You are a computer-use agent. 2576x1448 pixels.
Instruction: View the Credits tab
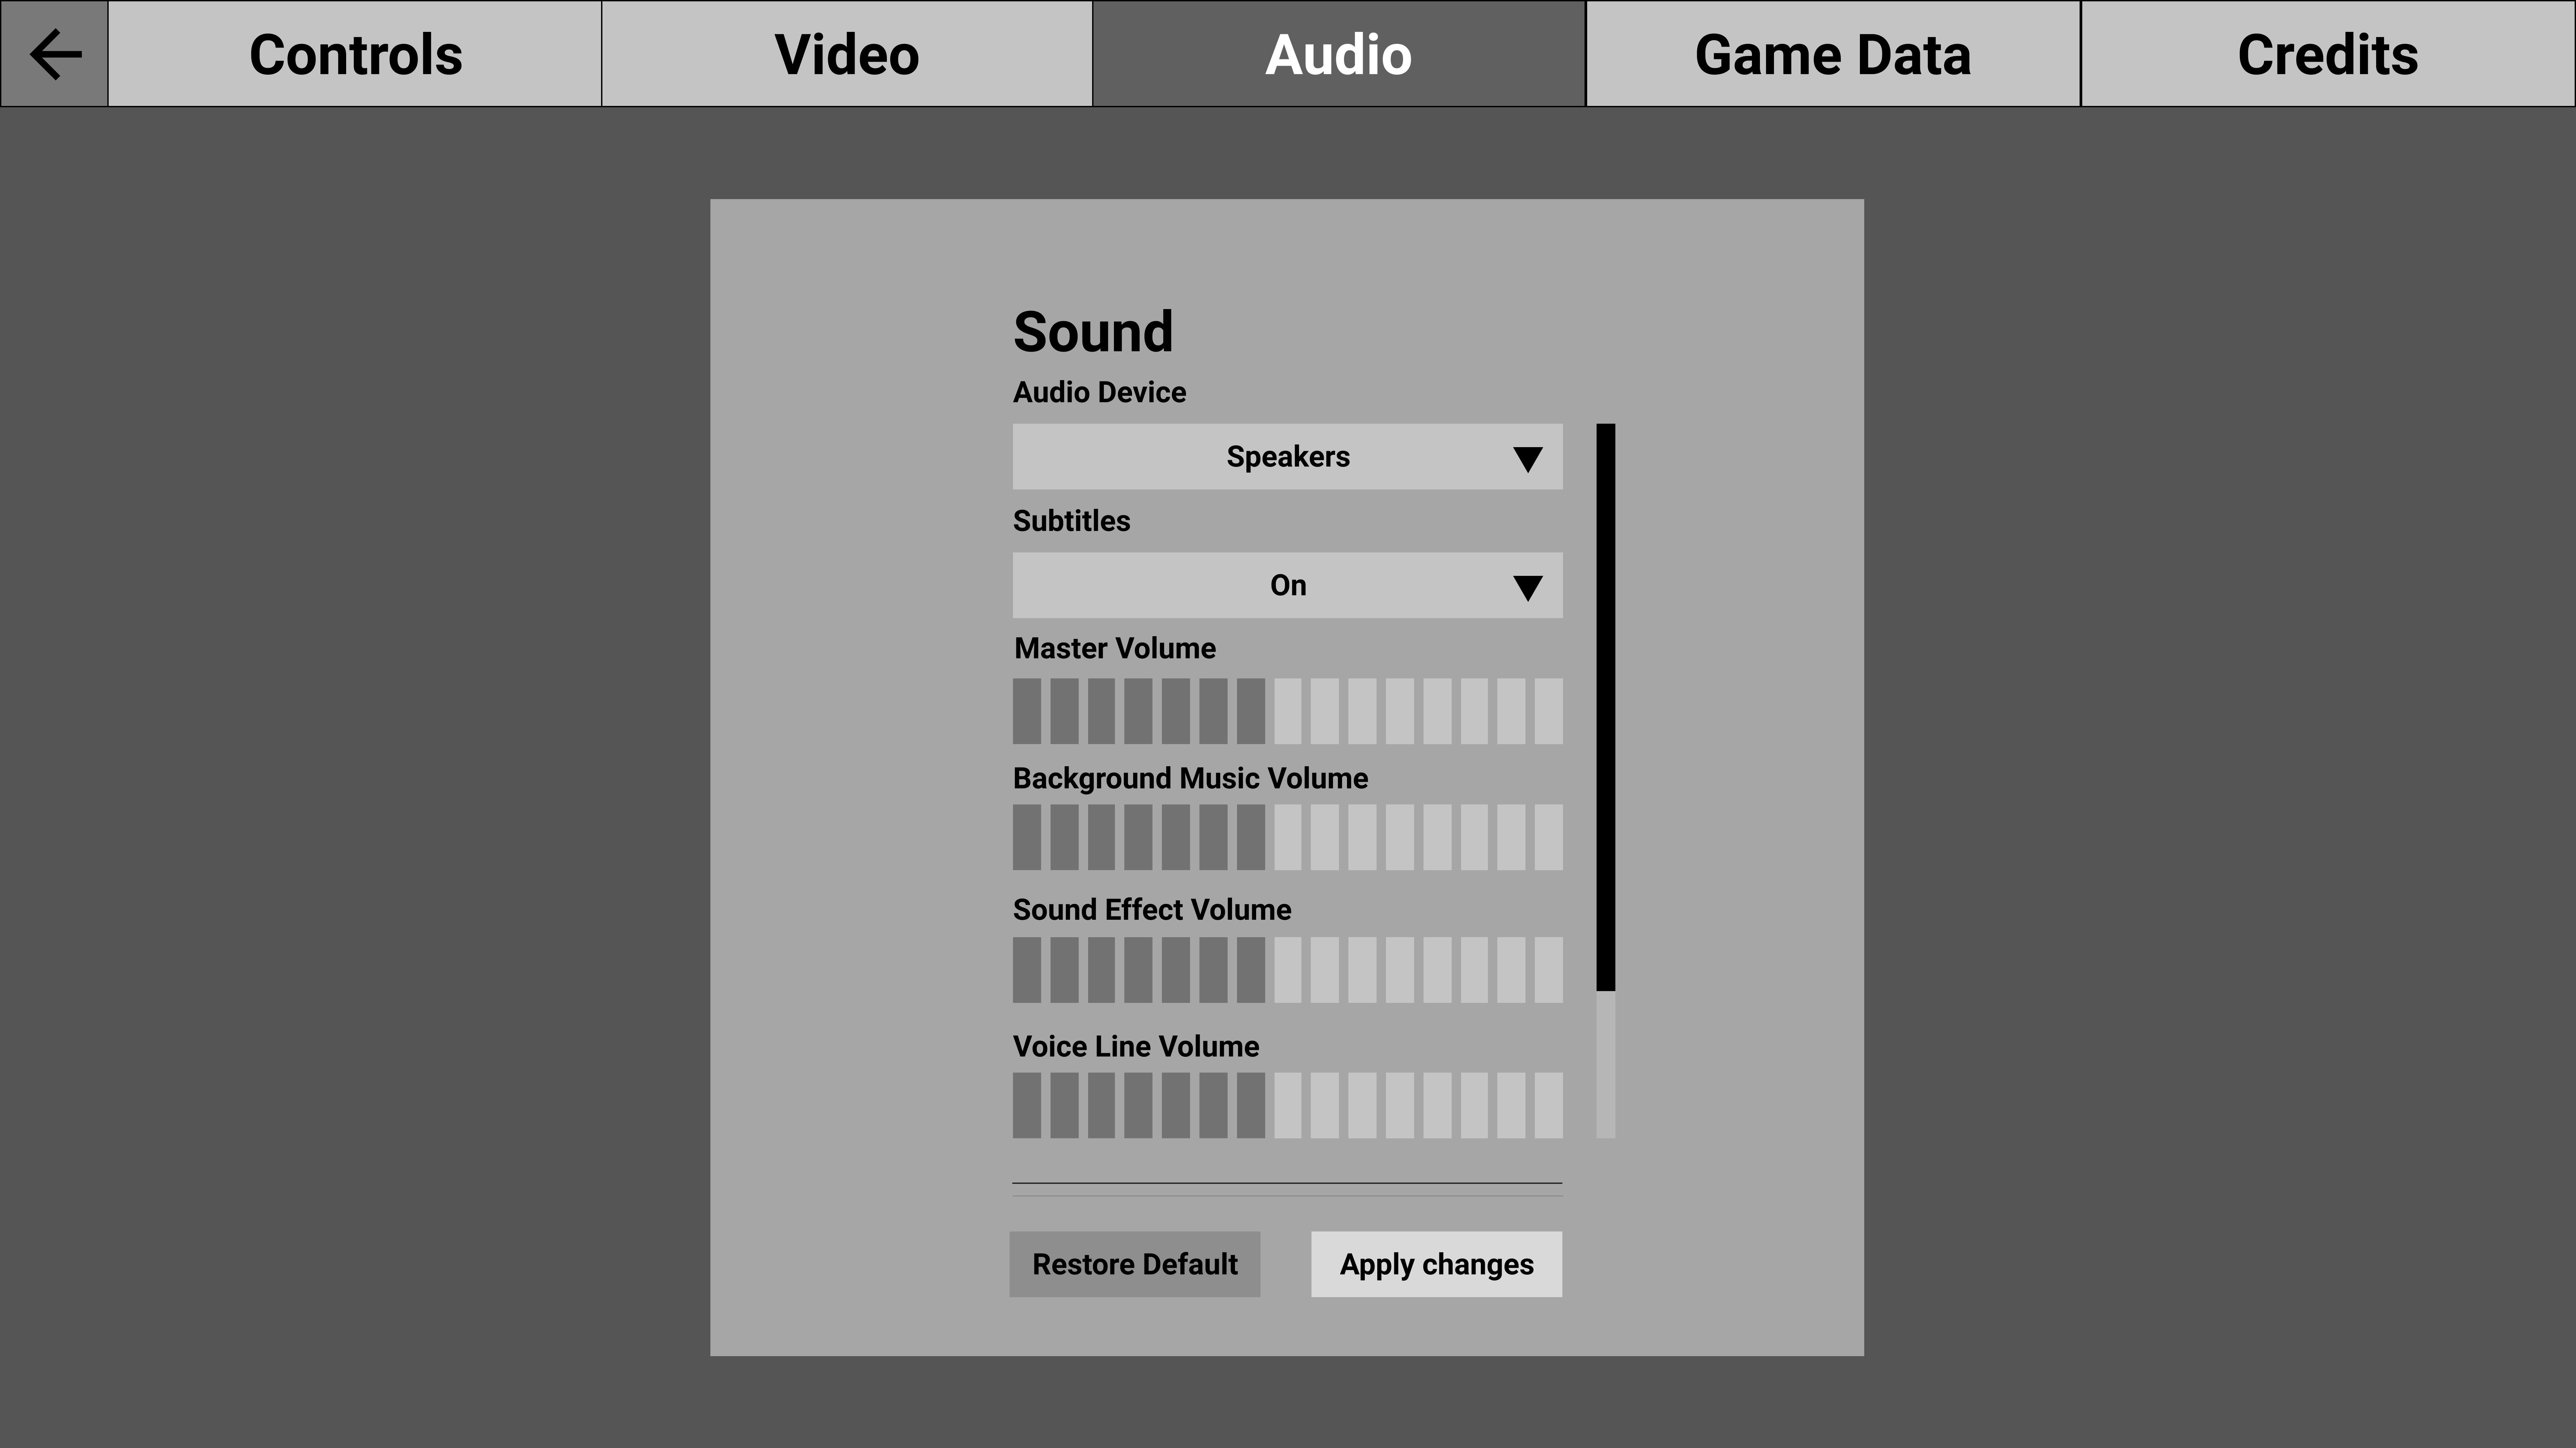tap(2328, 54)
